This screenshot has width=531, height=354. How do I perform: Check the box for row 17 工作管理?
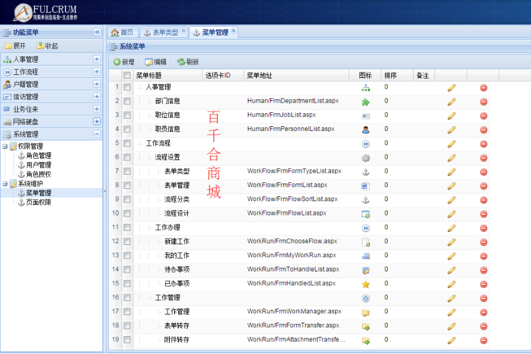click(x=127, y=312)
